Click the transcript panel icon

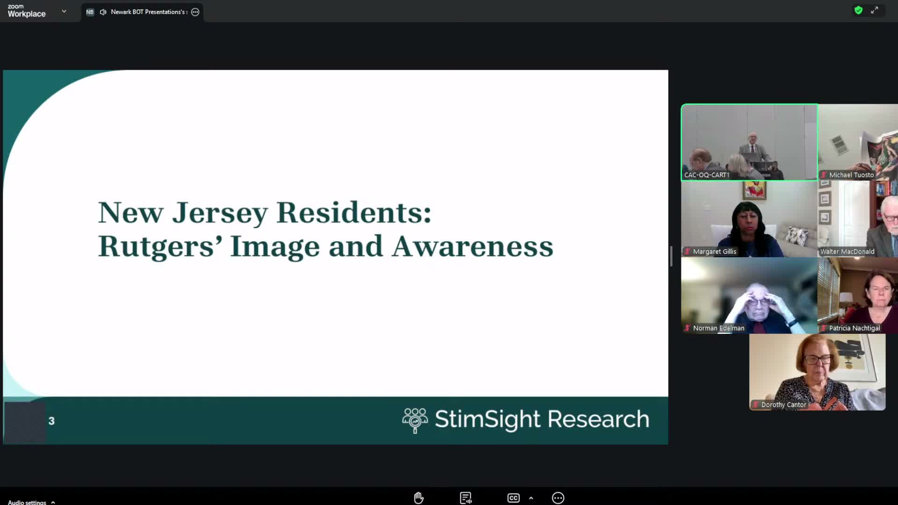pos(465,498)
